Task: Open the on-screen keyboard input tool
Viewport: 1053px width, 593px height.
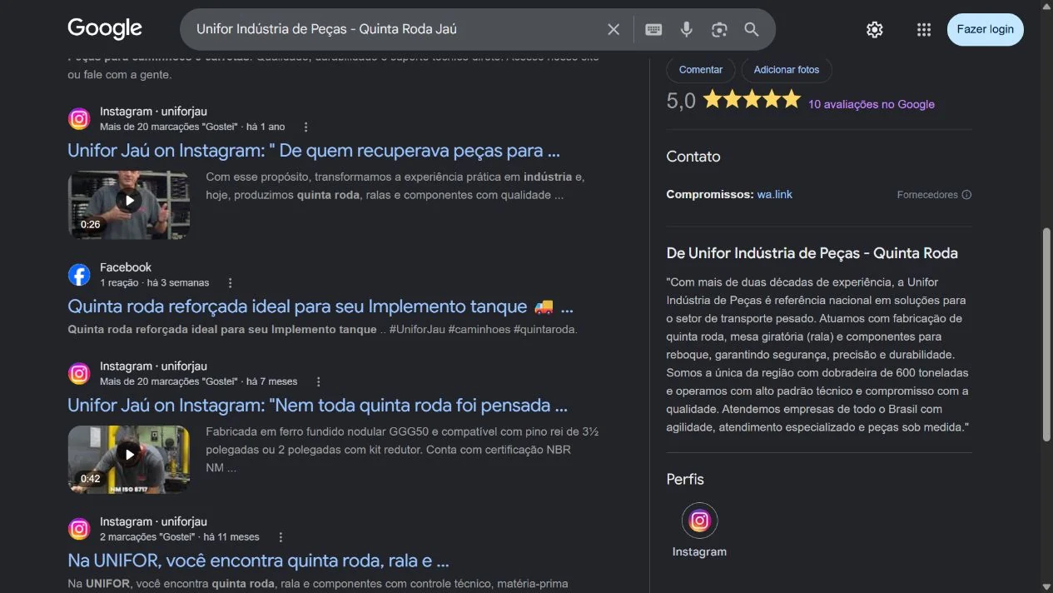Action: (653, 30)
